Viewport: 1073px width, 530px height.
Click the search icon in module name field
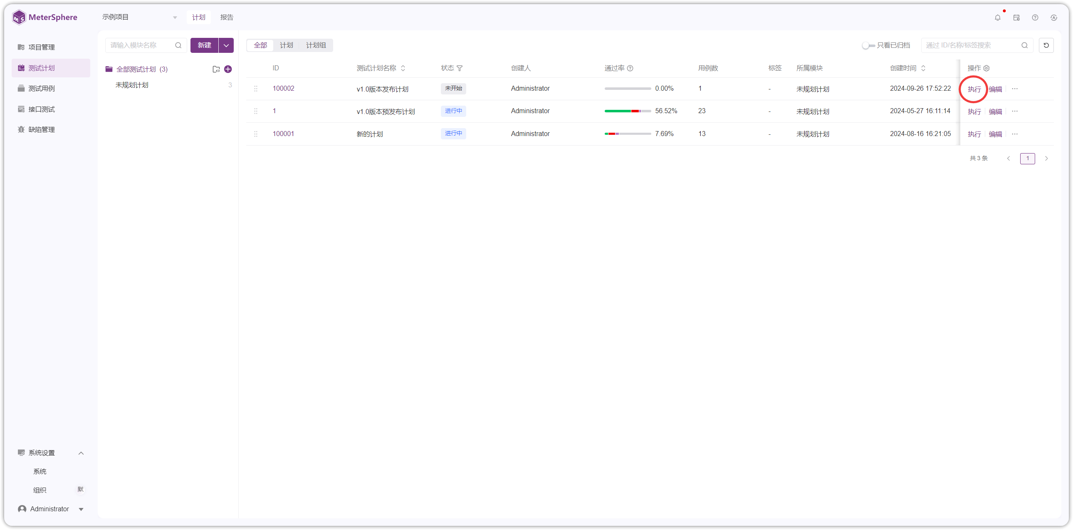pyautogui.click(x=178, y=45)
